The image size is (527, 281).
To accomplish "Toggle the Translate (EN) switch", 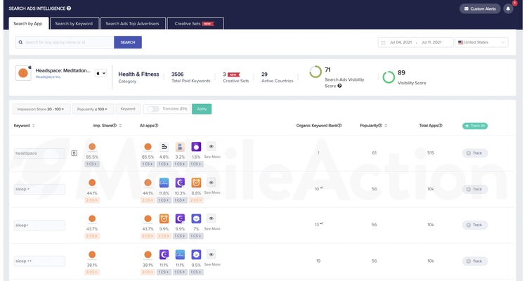I will [x=153, y=109].
